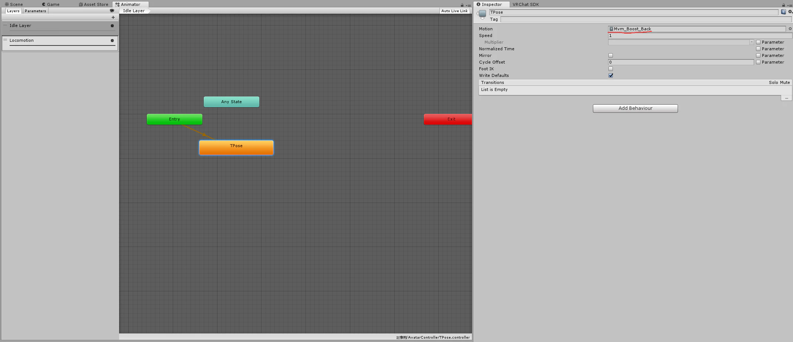Uncheck the Write Defaults checkbox
The image size is (793, 342).
[611, 75]
